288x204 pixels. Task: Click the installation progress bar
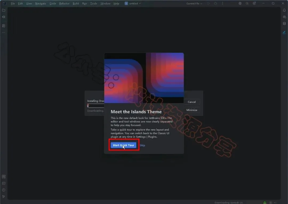click(96, 105)
